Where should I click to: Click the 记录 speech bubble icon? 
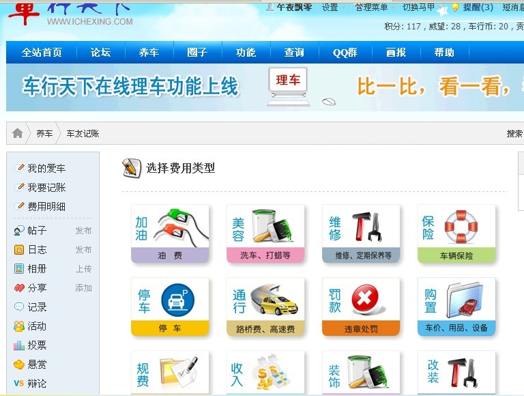pos(19,307)
